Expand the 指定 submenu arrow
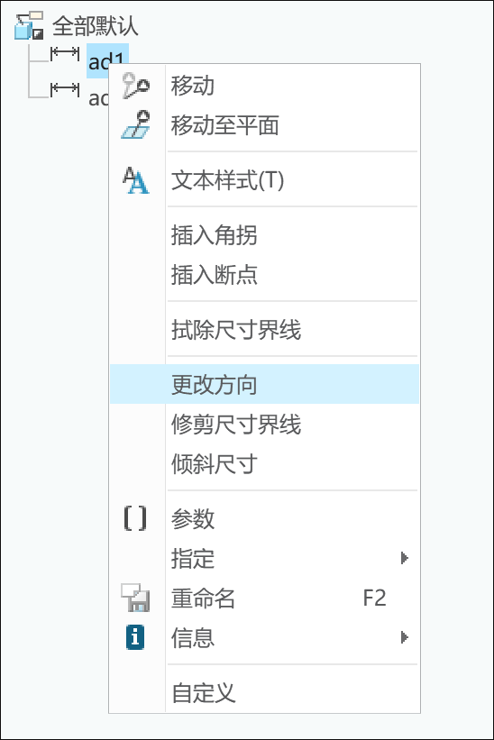This screenshot has height=740, width=494. [x=405, y=558]
